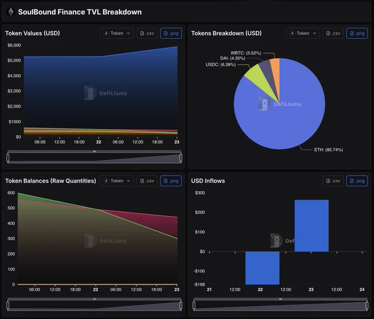Click the 'Tokens Breakdown (USD)' panel title
Viewport: 374px width, 319px height.
[x=227, y=33]
